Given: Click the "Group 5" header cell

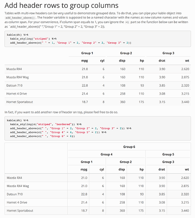Looking at the screenshot, I should [x=168, y=154].
